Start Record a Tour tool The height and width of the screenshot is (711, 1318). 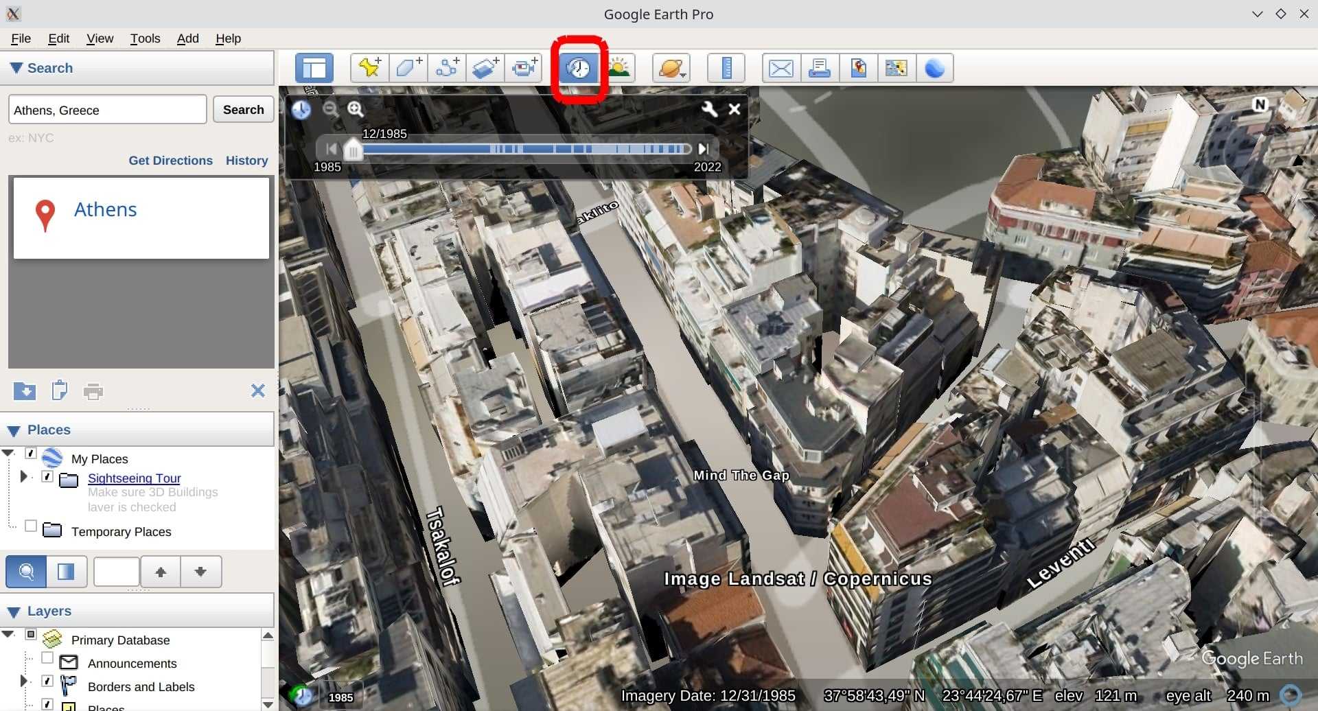[x=523, y=68]
